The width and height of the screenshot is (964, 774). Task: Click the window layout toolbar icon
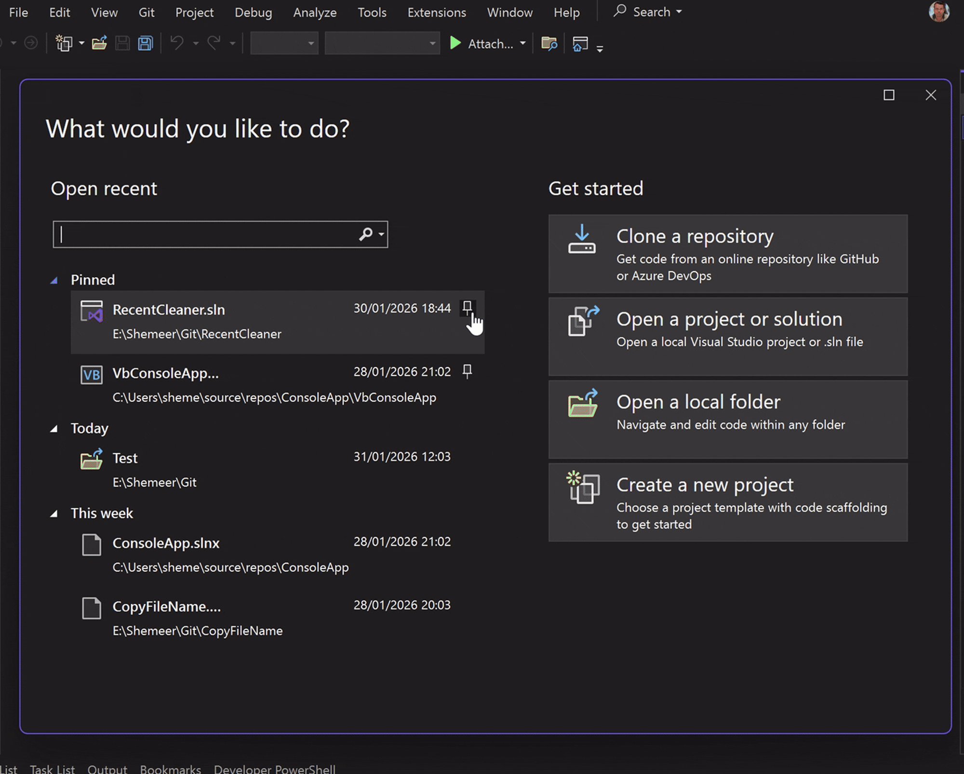(580, 43)
